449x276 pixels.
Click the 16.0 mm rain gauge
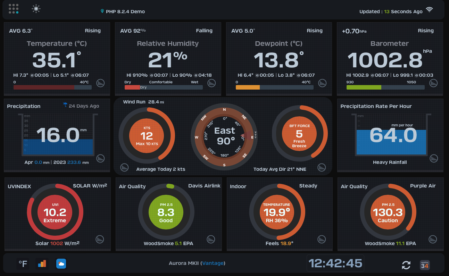click(58, 135)
